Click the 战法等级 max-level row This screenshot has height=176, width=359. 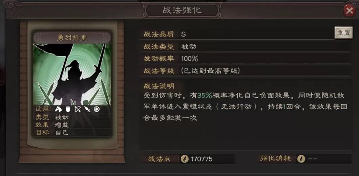pos(246,71)
